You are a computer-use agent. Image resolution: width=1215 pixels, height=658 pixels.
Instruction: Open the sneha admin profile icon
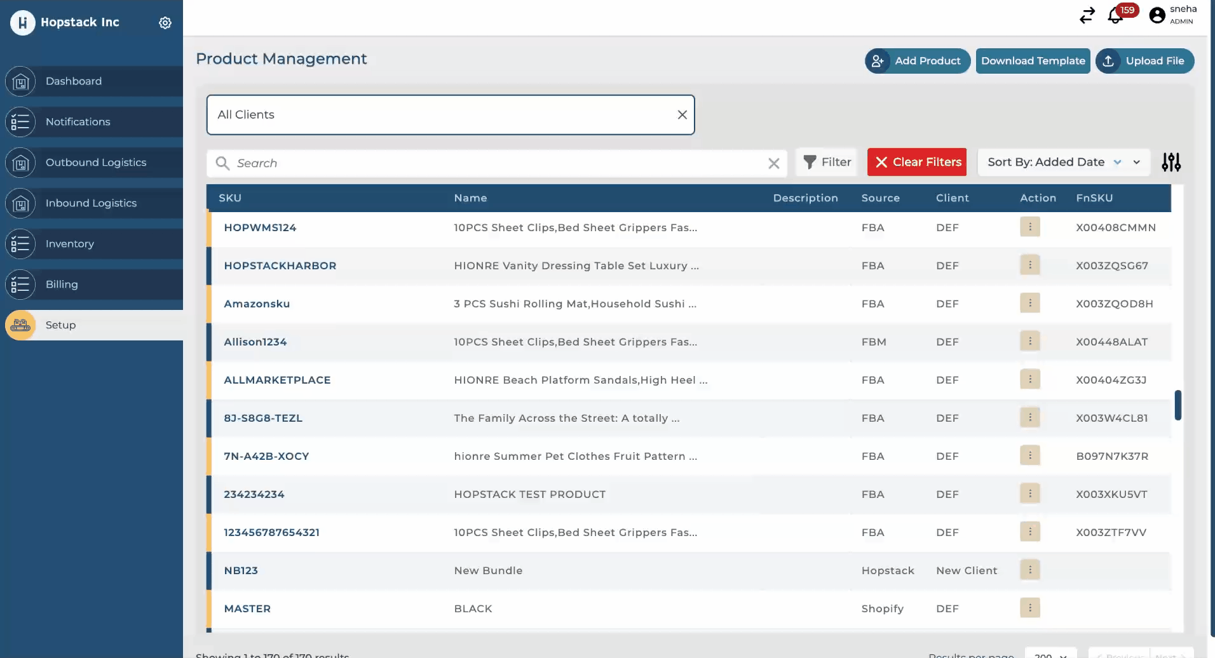1157,15
